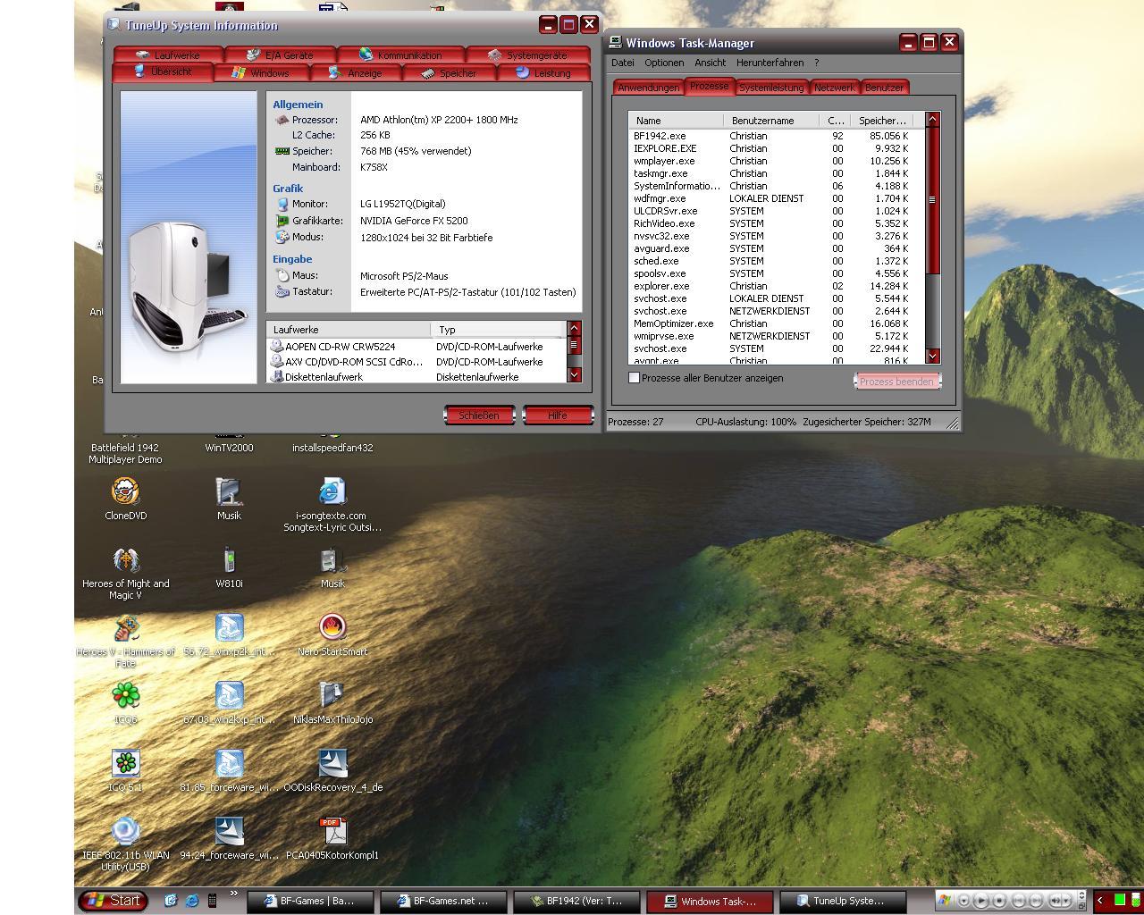
Task: Open the Netzwerk tab in Task-Manager
Action: 834,88
